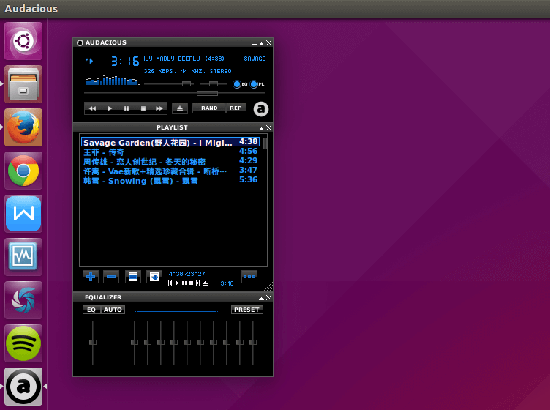Click the plus icon to add playlist files
The image size is (550, 410).
coord(91,277)
